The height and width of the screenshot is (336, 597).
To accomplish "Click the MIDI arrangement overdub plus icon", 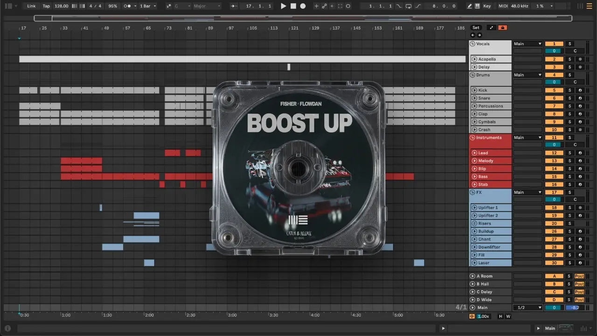I will point(316,6).
